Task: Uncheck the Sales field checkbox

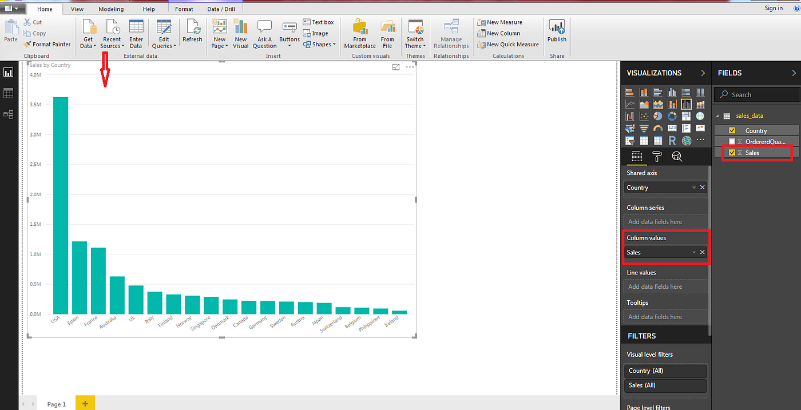Action: (733, 152)
